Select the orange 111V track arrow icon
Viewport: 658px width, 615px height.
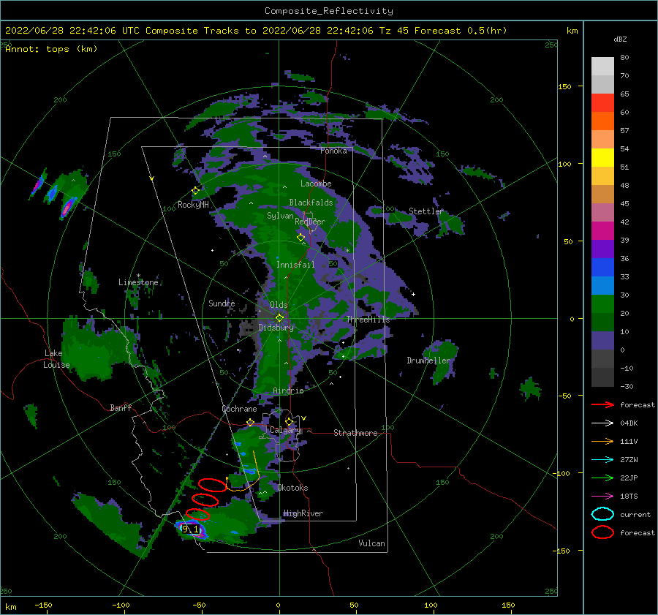[602, 441]
